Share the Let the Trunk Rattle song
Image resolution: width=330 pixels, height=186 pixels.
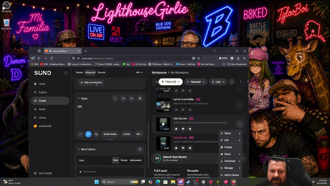190,110
